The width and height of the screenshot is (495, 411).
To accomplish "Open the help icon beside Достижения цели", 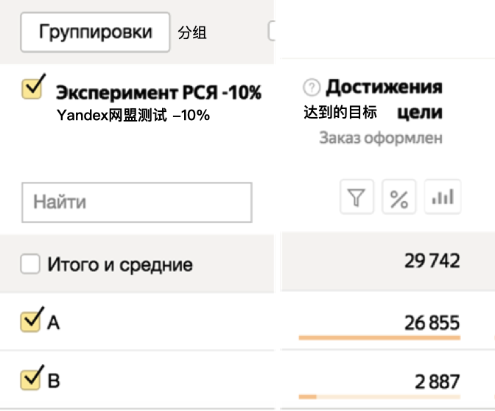I will (x=312, y=88).
